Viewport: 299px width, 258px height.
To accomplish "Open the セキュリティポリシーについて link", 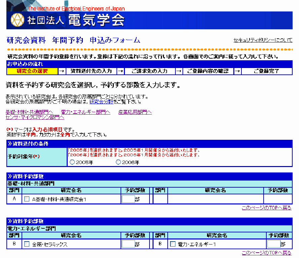I will point(263,40).
